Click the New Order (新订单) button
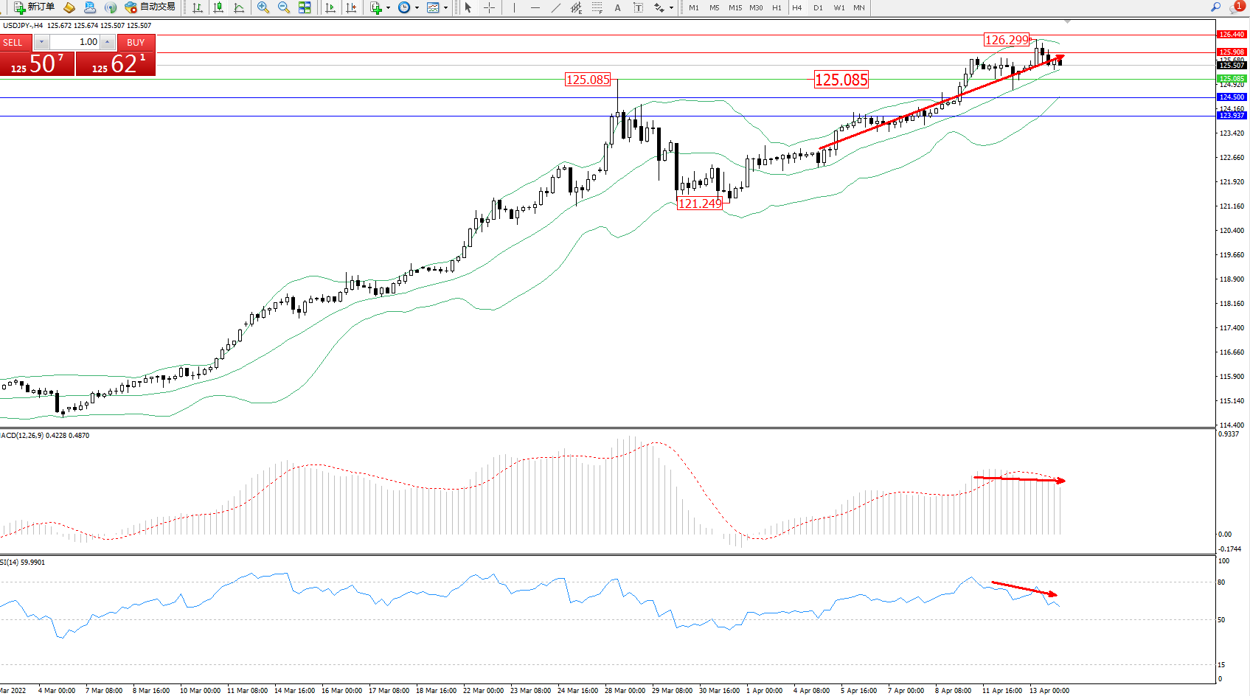The image size is (1250, 696). coord(34,7)
